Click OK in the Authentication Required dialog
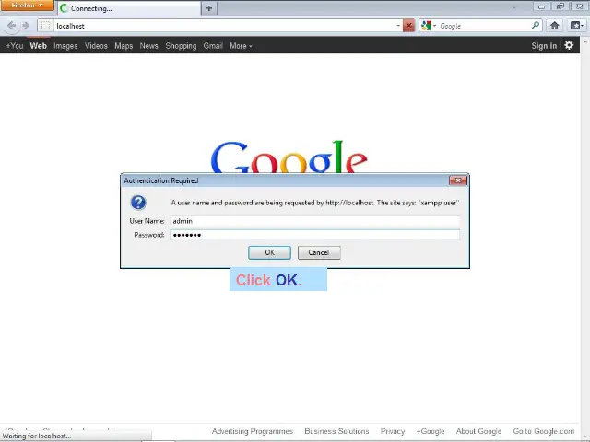The image size is (590, 442). (269, 252)
